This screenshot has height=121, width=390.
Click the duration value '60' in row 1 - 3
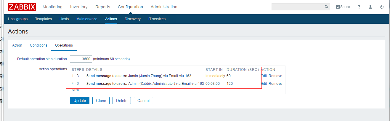point(229,76)
